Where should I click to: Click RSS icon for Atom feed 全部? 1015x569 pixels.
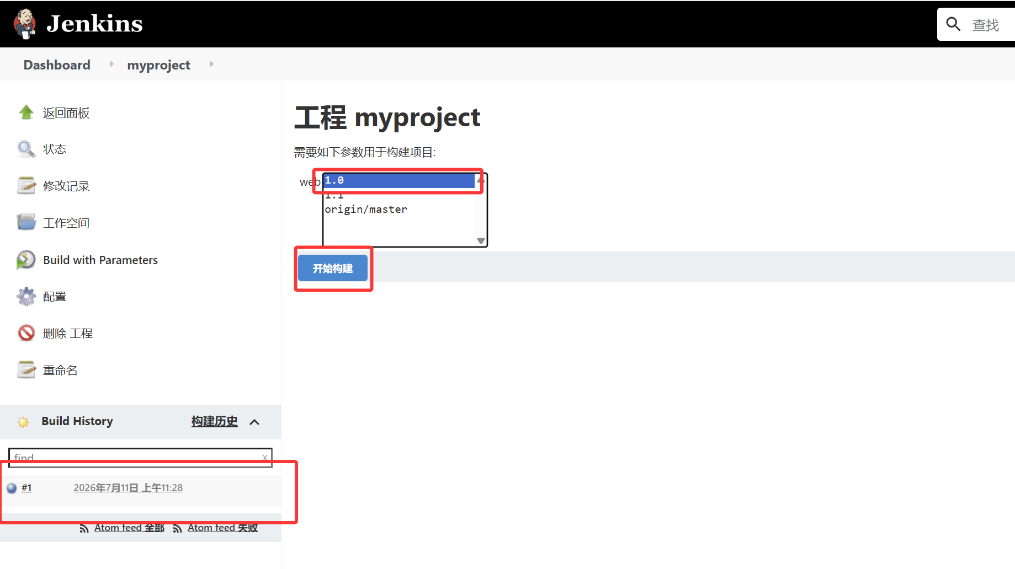click(84, 528)
